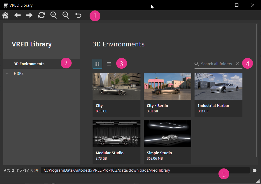This screenshot has height=184, width=261.
Task: Select the Industrial Harbor environment
Action: [x=218, y=95]
